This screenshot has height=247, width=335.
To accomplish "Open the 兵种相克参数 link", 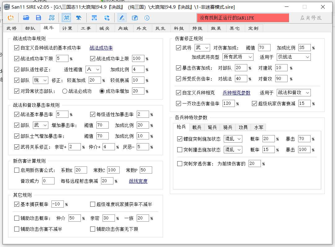I will click(236, 93).
